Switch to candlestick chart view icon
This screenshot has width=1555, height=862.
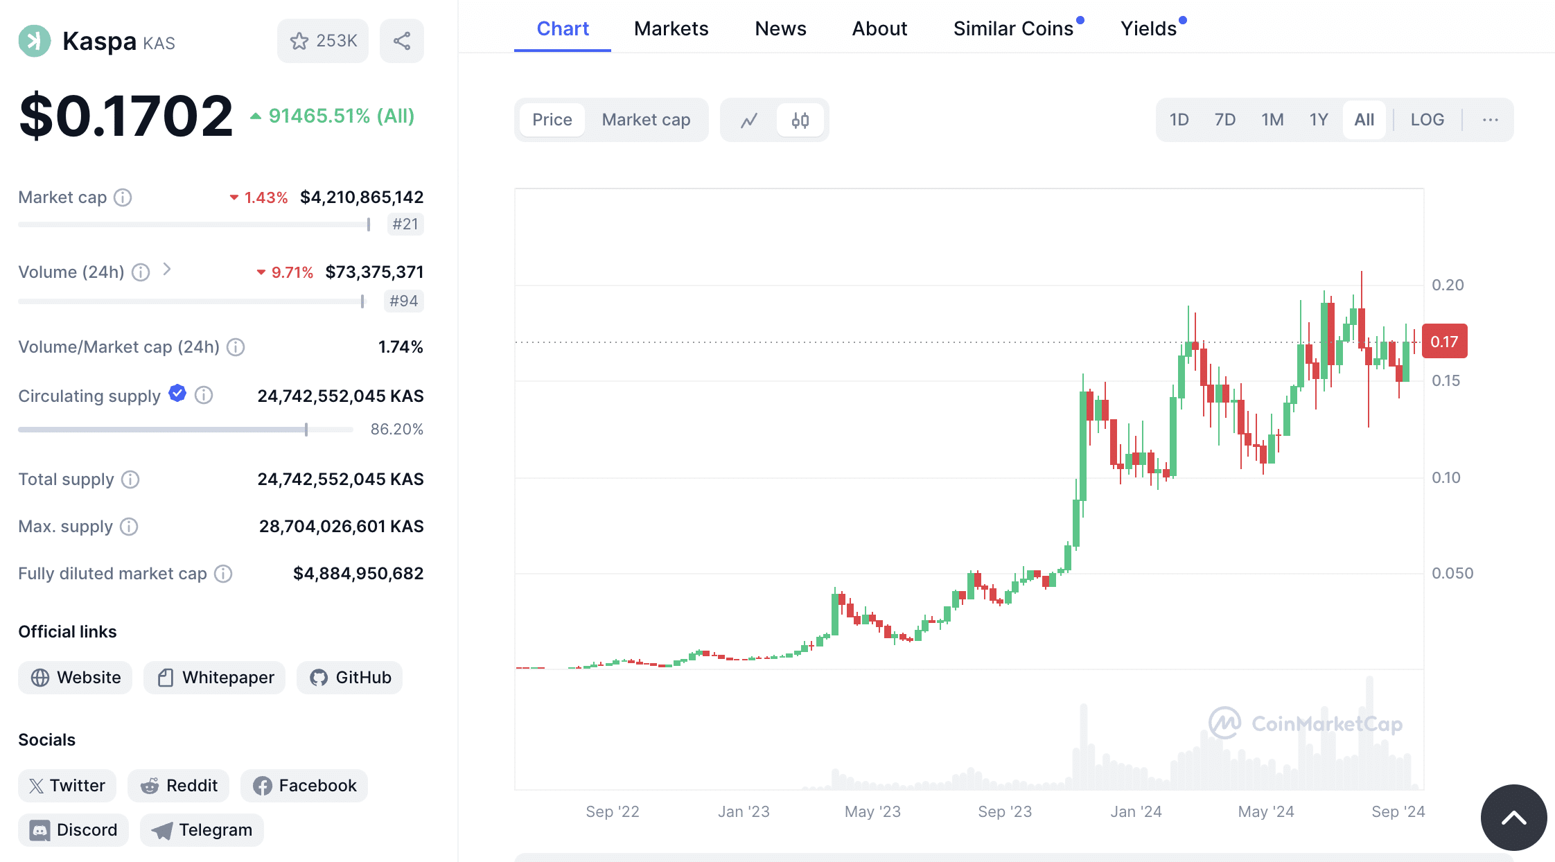coord(800,120)
